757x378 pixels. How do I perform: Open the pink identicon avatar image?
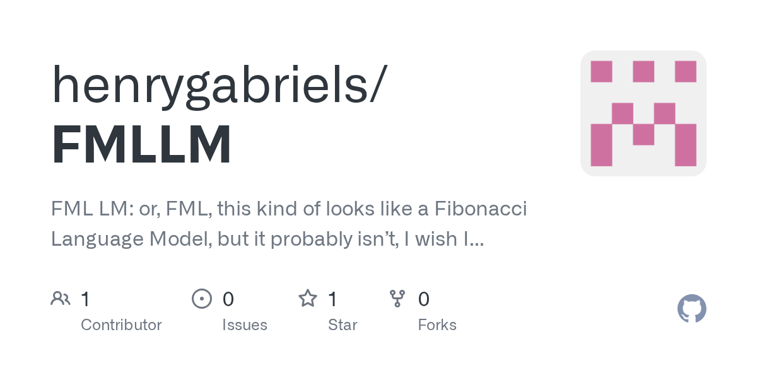pyautogui.click(x=643, y=113)
